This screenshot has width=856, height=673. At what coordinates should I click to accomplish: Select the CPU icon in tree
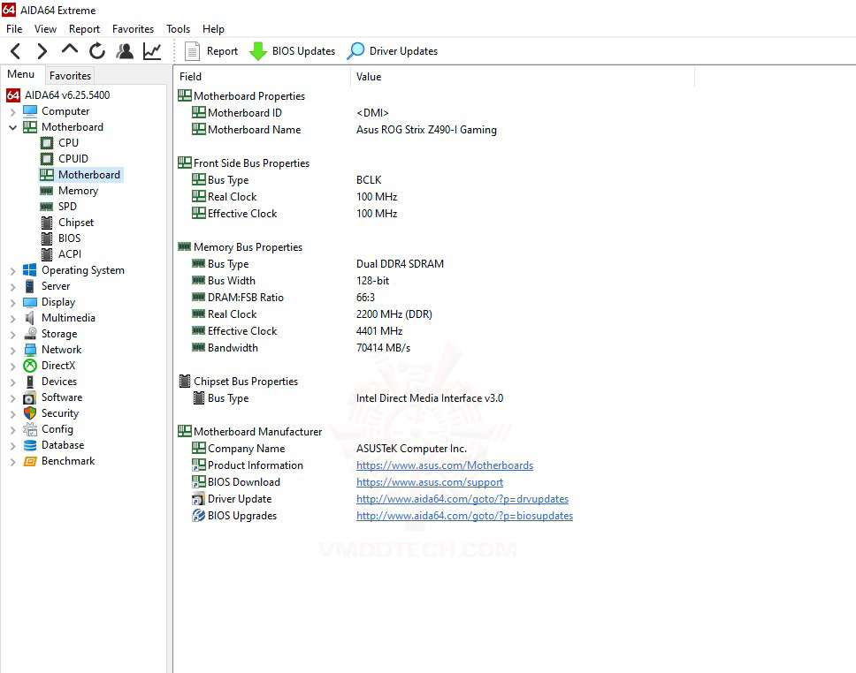47,143
